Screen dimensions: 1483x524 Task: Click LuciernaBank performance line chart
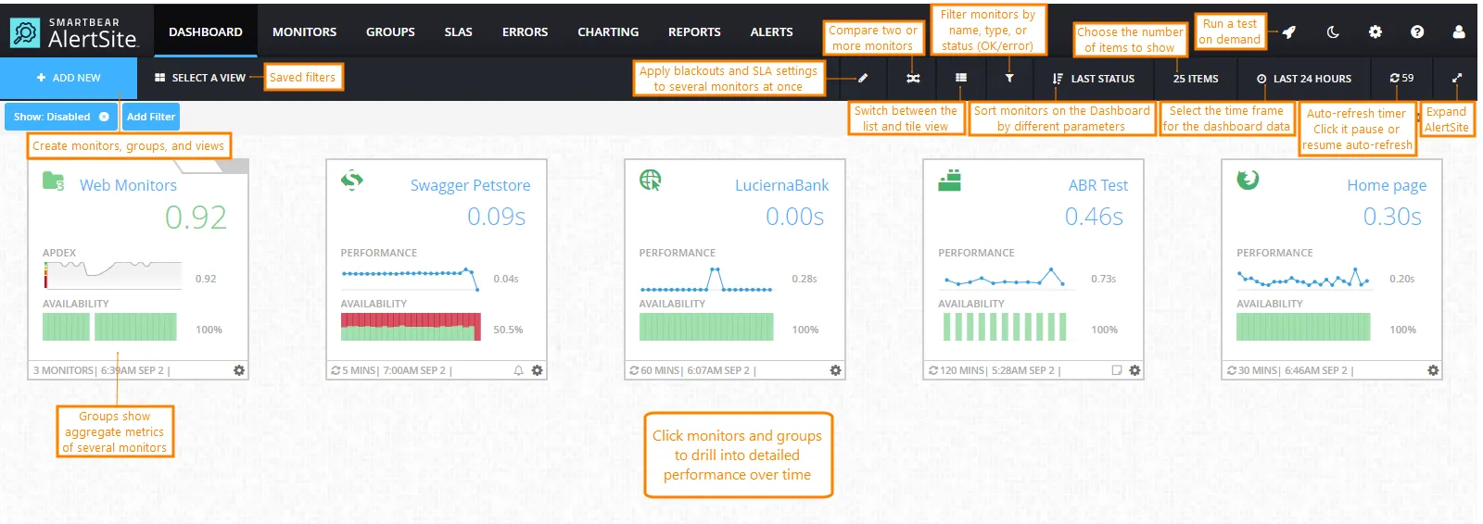[706, 279]
